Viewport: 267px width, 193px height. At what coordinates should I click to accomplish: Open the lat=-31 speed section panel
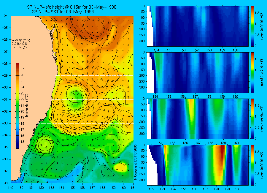tap(198, 119)
